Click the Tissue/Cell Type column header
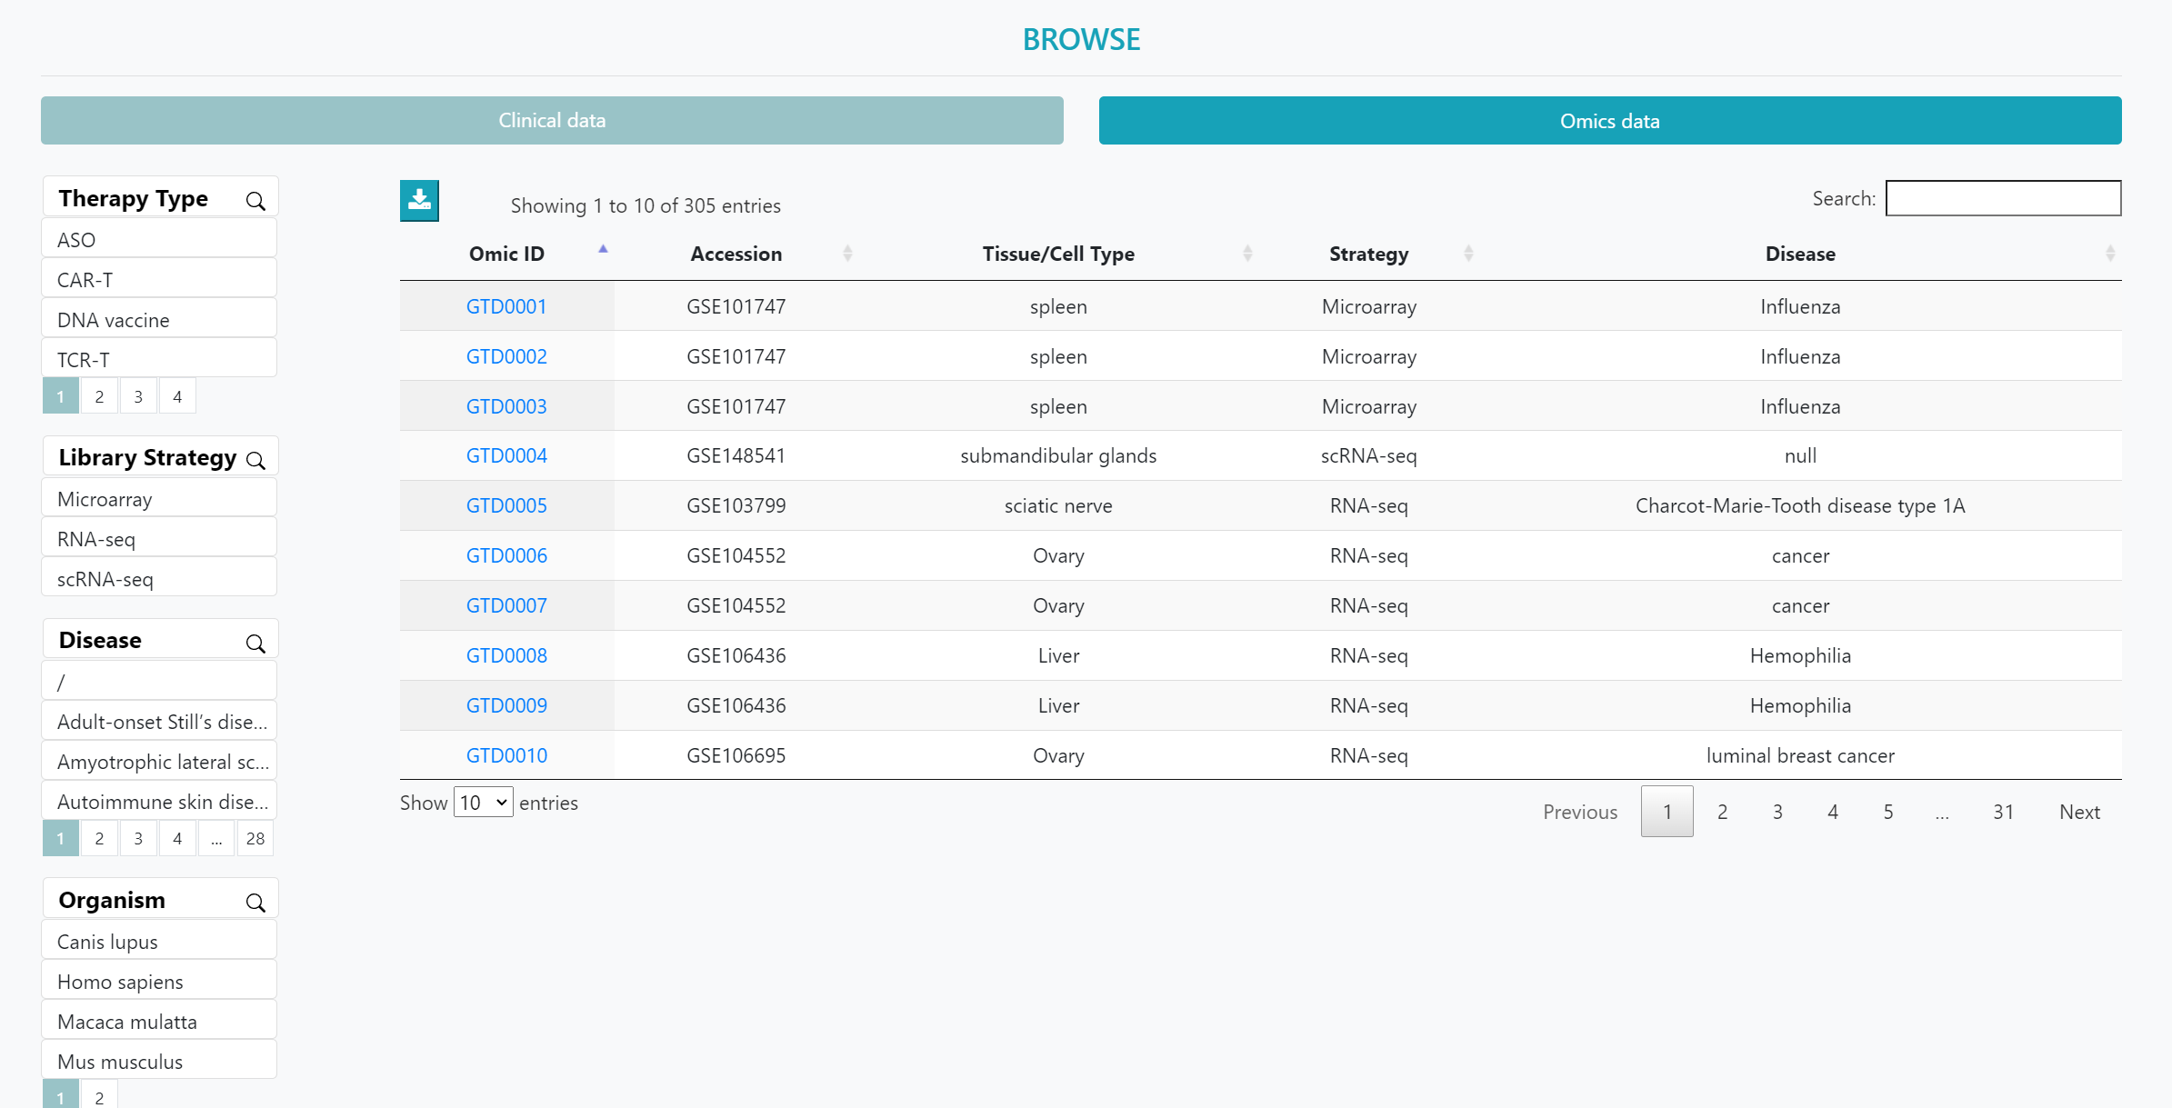The height and width of the screenshot is (1108, 2172). pos(1058,254)
